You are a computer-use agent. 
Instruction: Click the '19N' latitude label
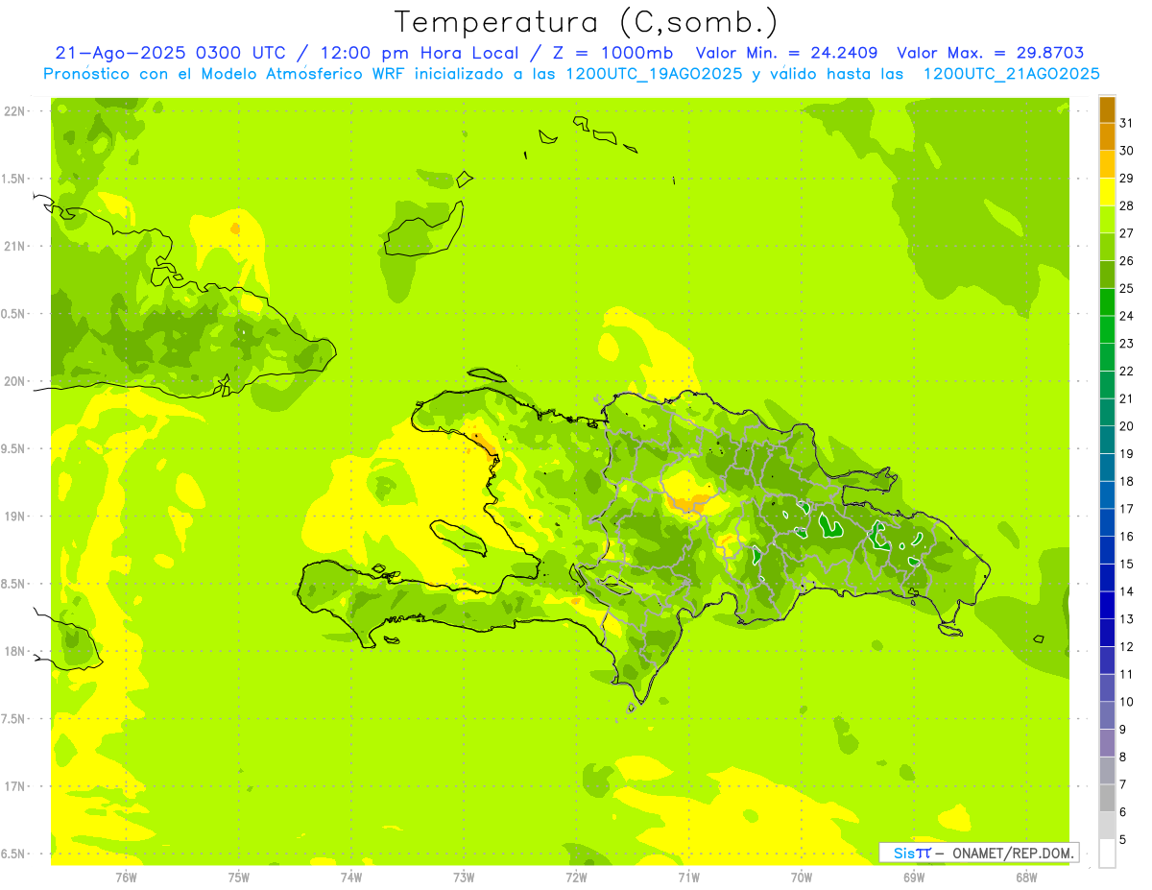click(14, 517)
